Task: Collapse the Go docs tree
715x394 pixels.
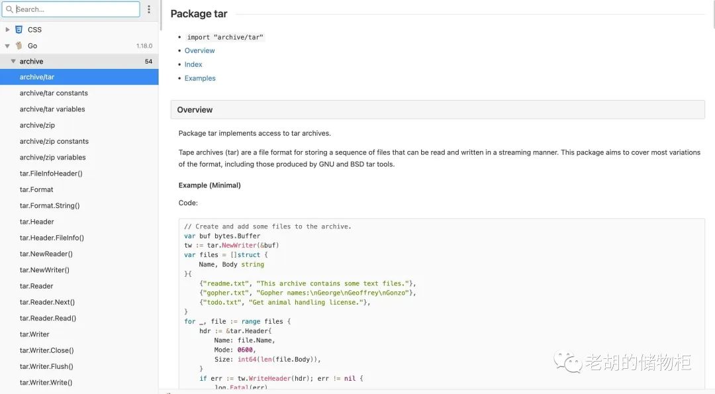Action: [7, 46]
